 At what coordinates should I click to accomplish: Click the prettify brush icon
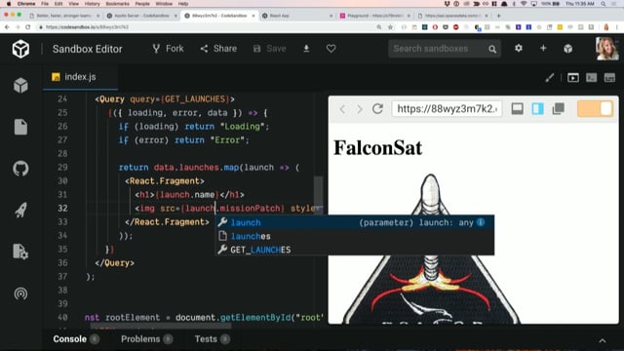coord(550,78)
